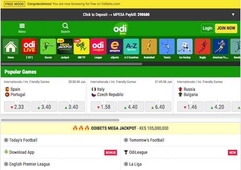Pick Portugal win odds 3.40
Viewport: 241px width, 170px height.
71,107
